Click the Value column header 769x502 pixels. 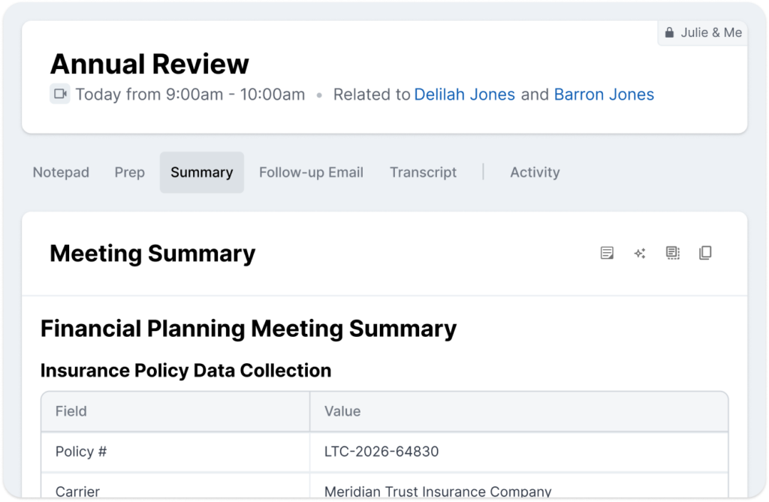[519, 411]
